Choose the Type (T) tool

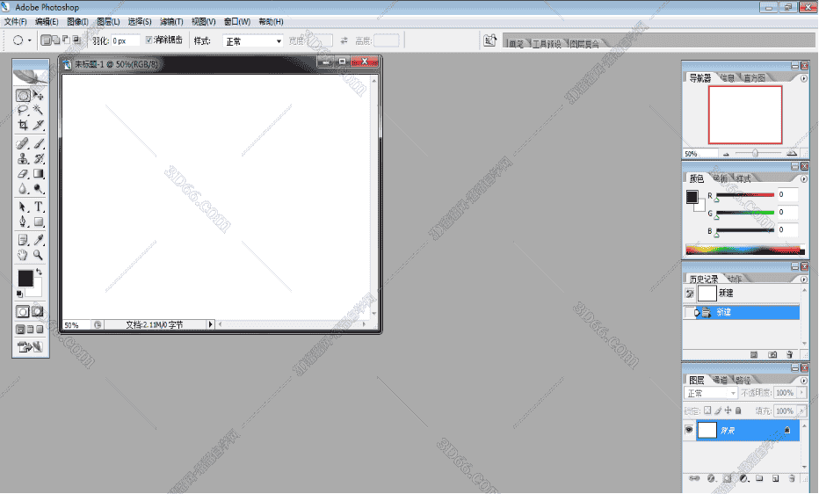[x=39, y=207]
